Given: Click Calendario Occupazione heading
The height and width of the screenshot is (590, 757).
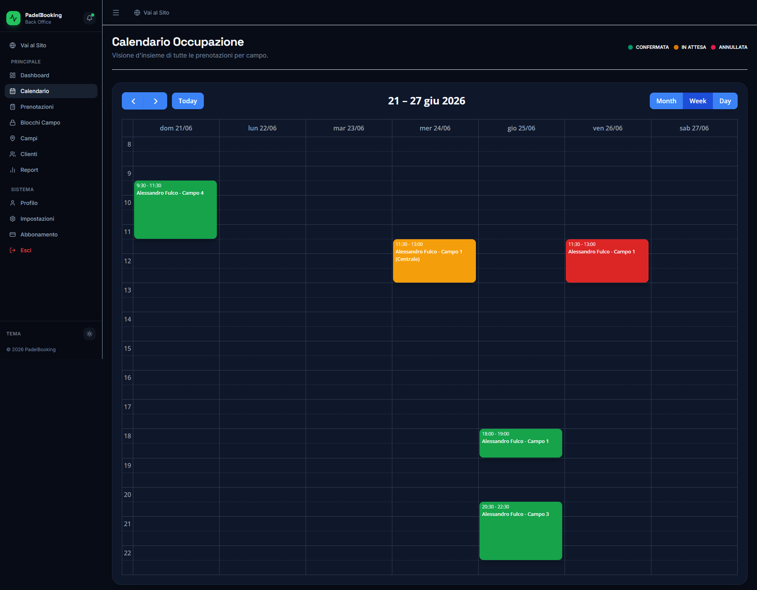Looking at the screenshot, I should 178,42.
